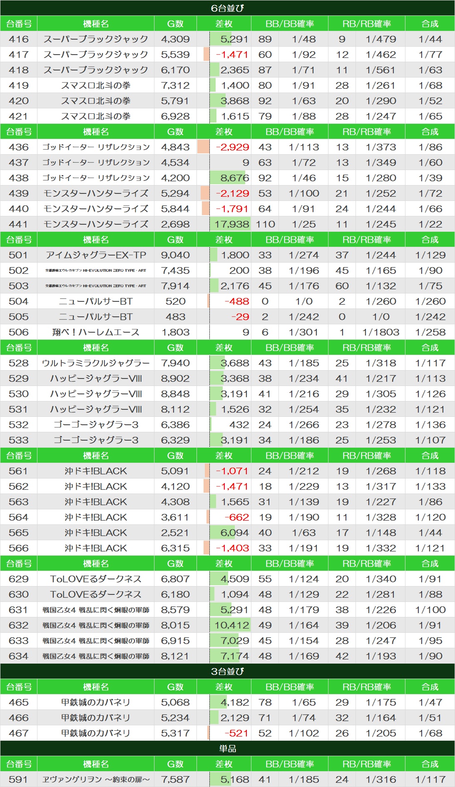
Task: Click machine number 532 cell
Action: coord(19,425)
